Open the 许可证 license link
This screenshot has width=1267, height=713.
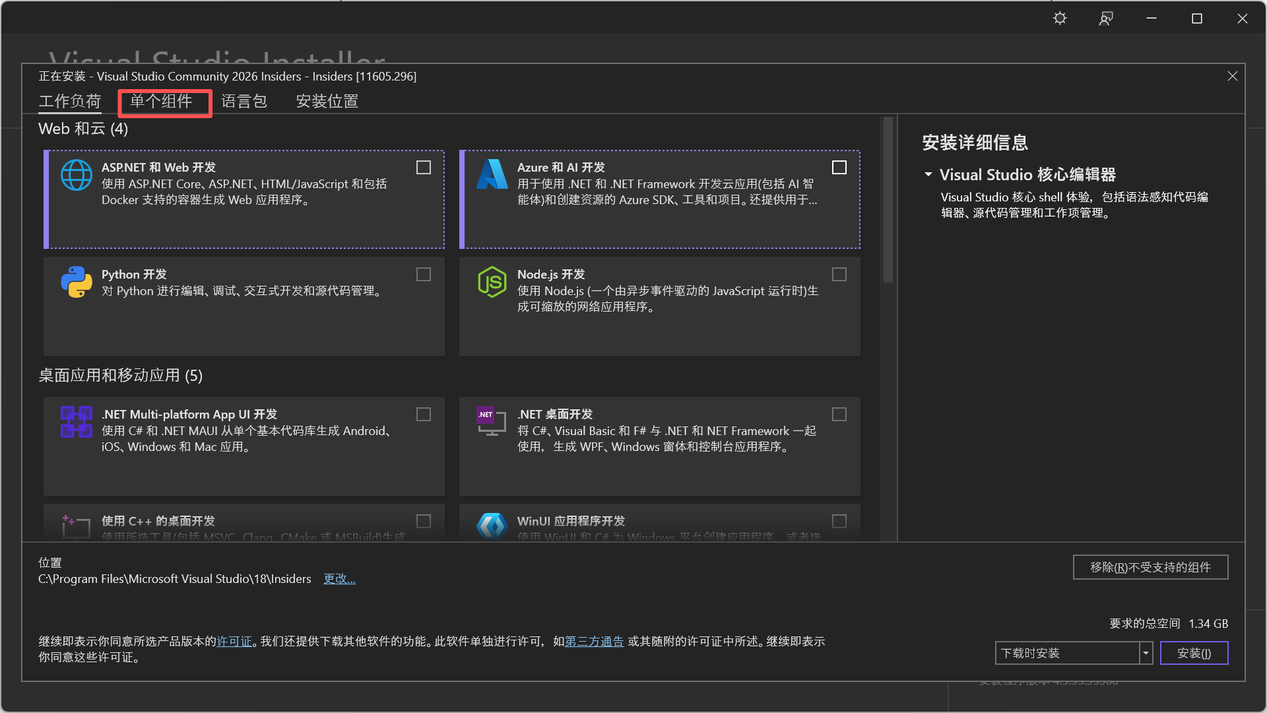pyautogui.click(x=234, y=642)
